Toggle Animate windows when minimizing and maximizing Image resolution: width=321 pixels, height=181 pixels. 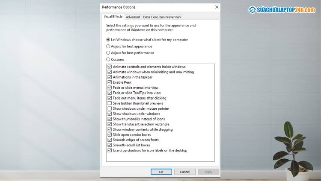[x=110, y=72]
